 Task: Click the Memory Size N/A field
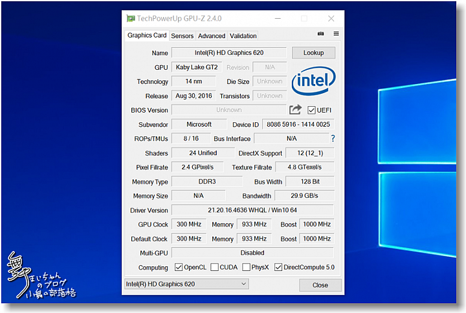tap(199, 196)
